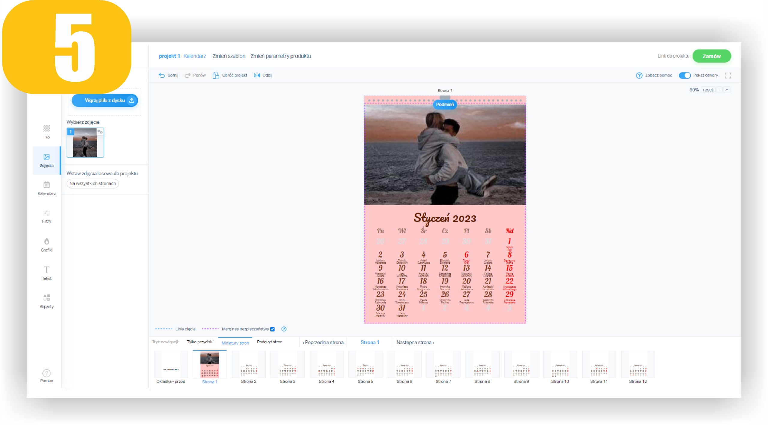Open the Filtry filters panel

tap(46, 216)
